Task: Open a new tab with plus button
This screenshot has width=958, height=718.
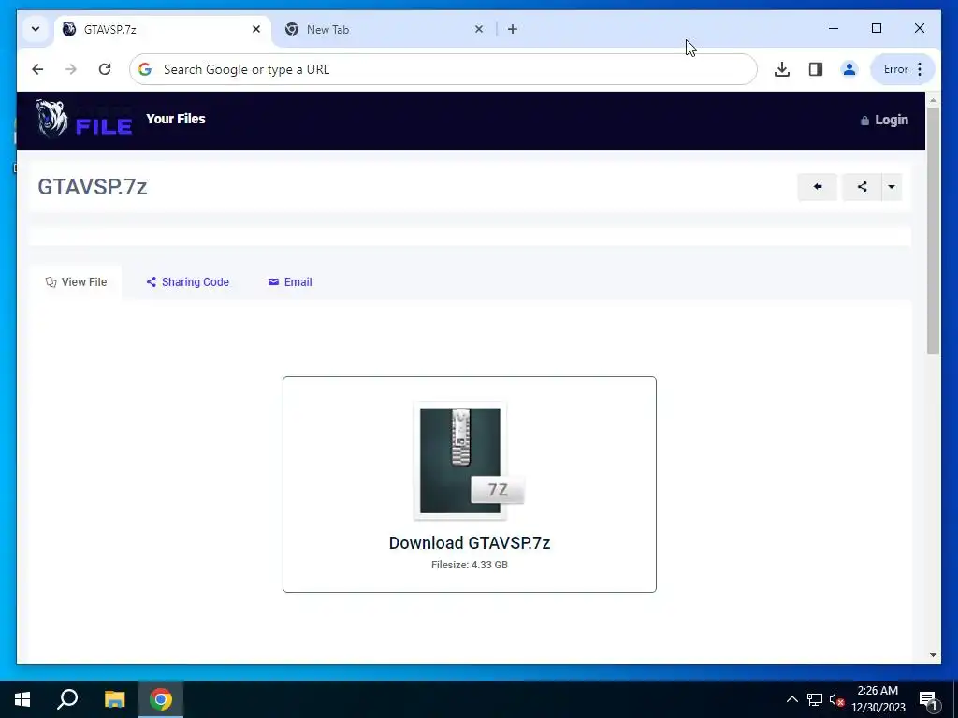Action: [512, 29]
